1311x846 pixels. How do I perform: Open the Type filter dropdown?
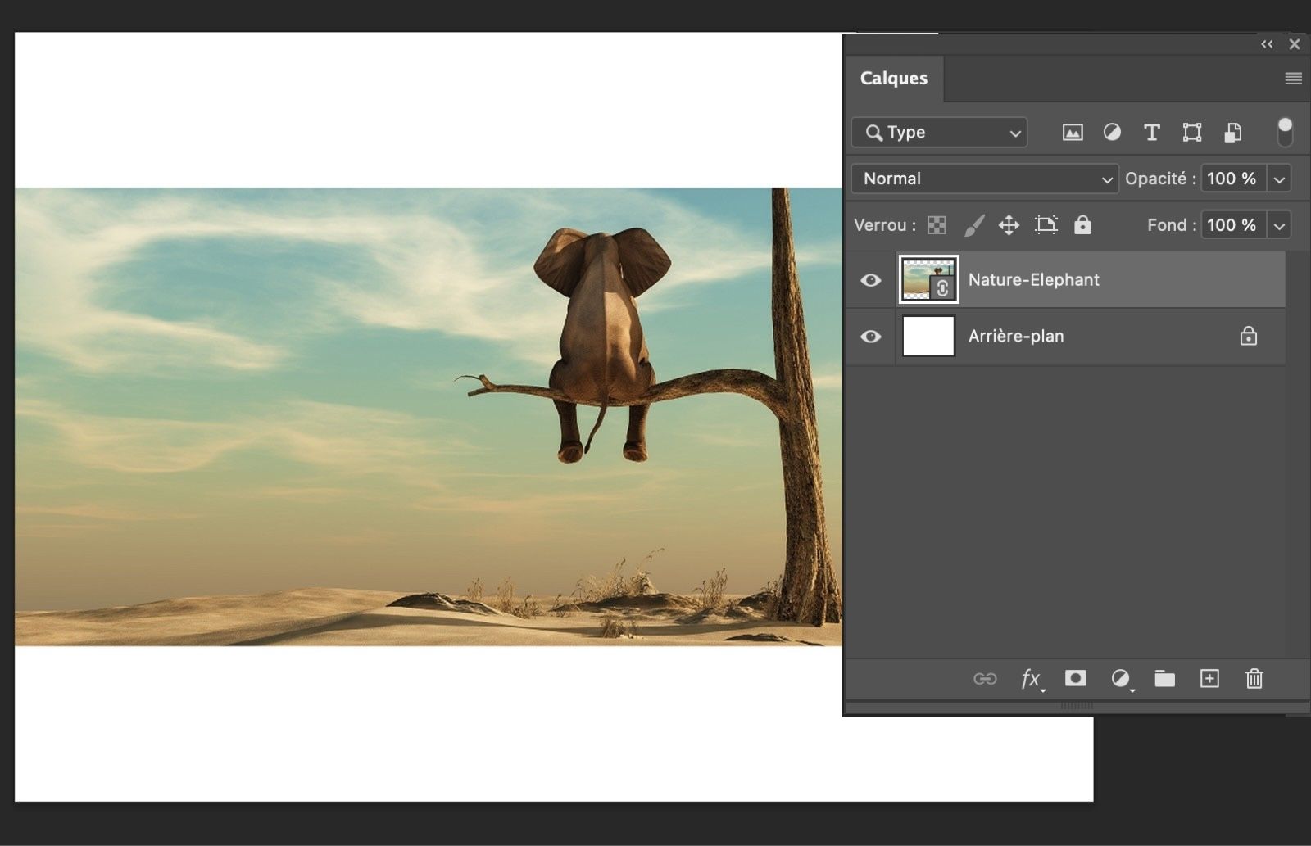[939, 132]
